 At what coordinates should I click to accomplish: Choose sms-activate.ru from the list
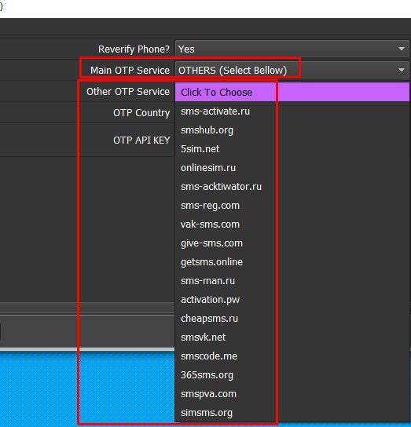pos(292,111)
